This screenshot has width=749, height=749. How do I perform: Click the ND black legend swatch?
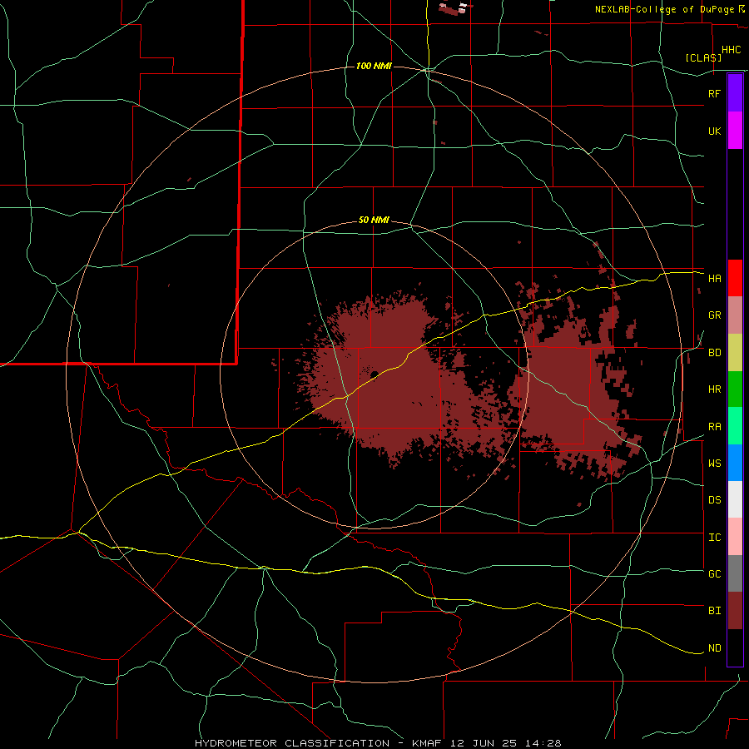pos(735,647)
